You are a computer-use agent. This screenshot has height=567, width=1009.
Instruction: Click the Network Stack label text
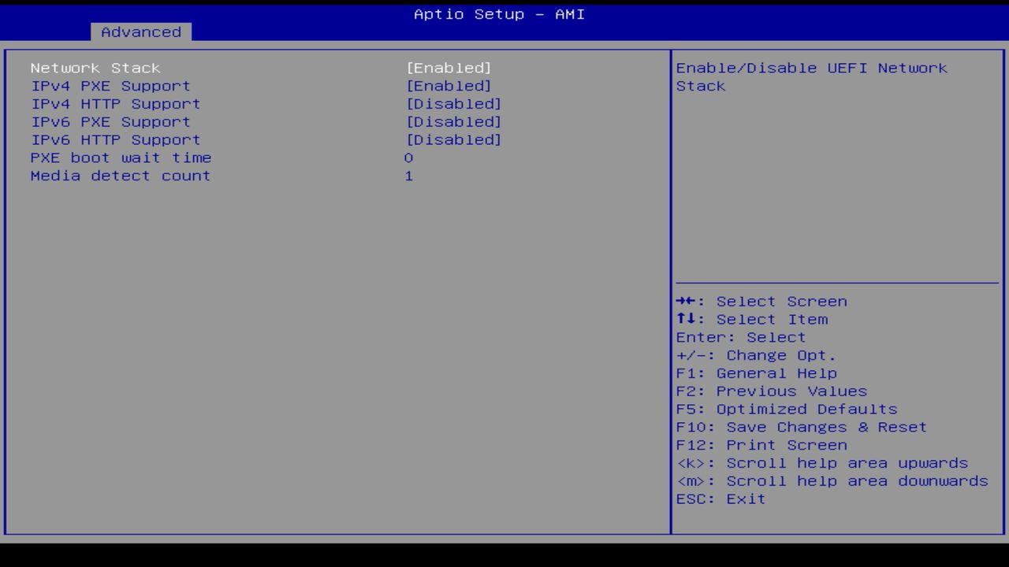[x=95, y=68]
